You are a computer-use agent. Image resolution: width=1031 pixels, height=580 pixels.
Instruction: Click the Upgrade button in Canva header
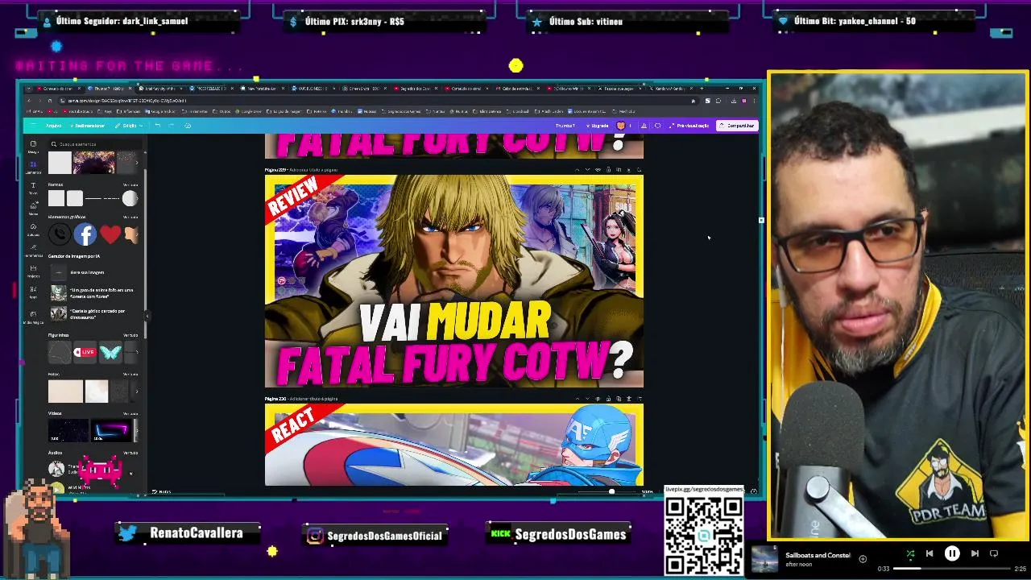point(597,126)
